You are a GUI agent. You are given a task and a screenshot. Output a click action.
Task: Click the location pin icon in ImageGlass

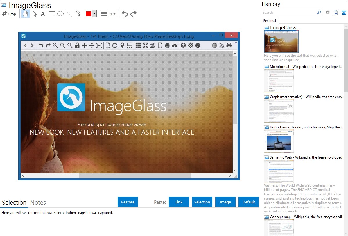click(122, 46)
